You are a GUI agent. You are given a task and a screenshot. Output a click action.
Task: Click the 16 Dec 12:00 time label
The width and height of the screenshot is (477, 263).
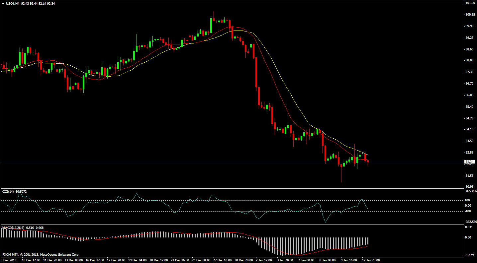click(x=95, y=260)
